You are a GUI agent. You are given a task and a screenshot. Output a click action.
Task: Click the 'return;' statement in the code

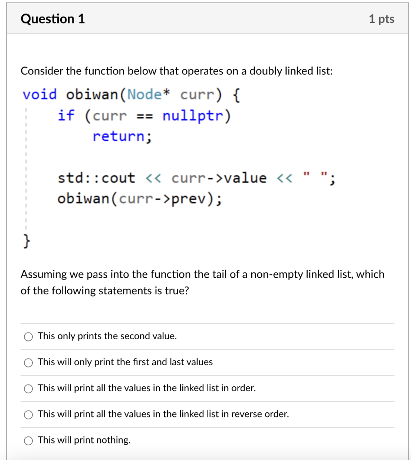(121, 136)
